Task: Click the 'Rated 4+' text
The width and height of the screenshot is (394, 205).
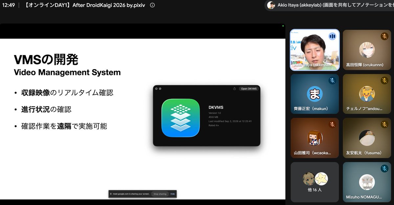Action: [214, 125]
